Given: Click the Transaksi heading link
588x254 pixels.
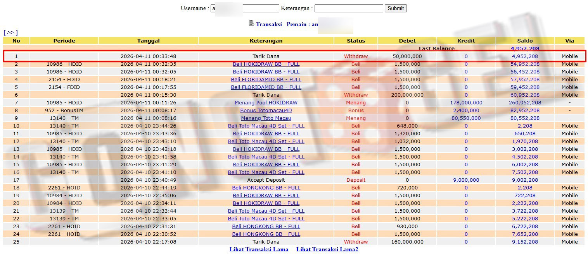Looking at the screenshot, I should click(269, 24).
